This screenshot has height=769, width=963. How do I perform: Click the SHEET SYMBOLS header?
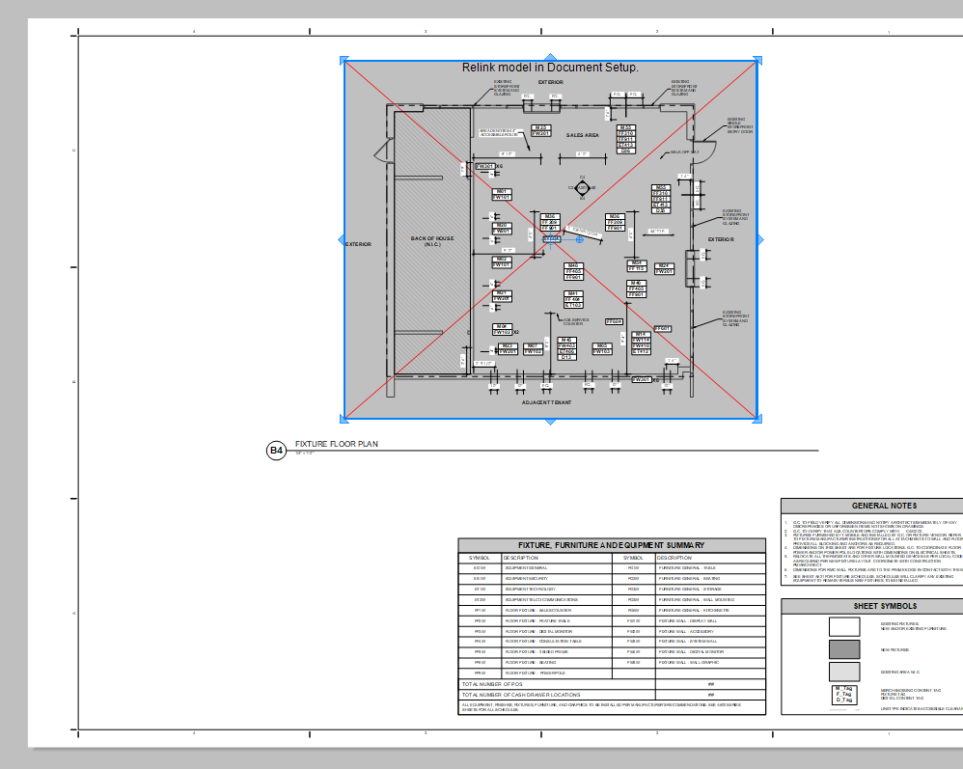click(885, 606)
